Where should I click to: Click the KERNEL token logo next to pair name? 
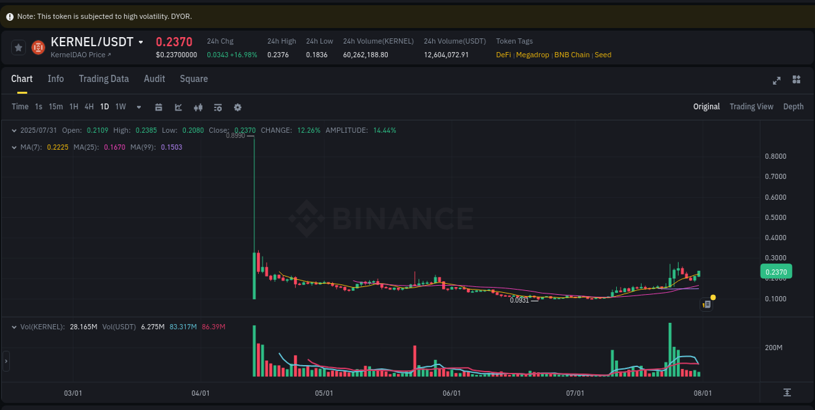tap(38, 47)
